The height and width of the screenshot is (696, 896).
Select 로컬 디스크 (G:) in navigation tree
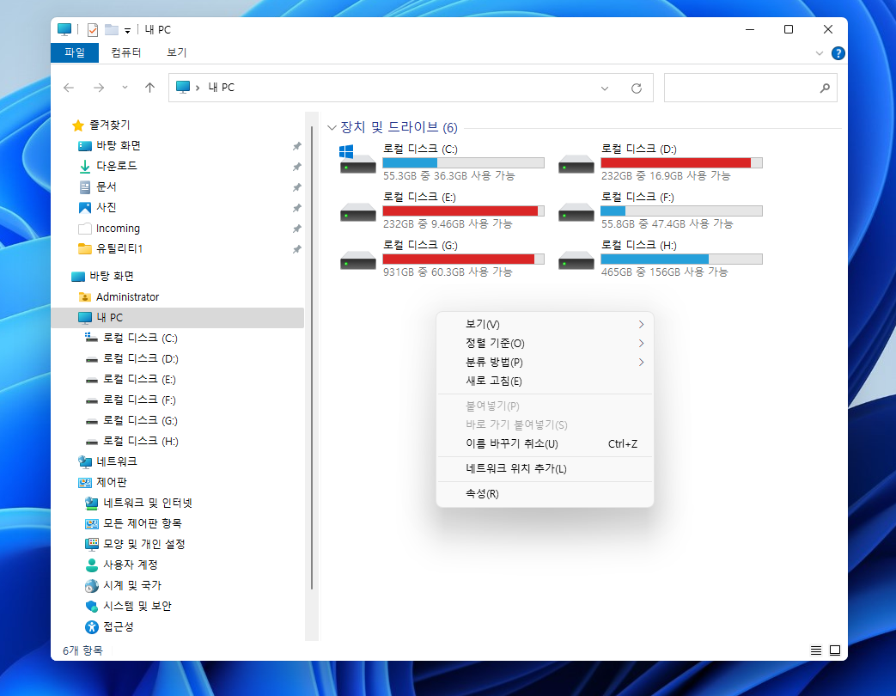pyautogui.click(x=140, y=420)
